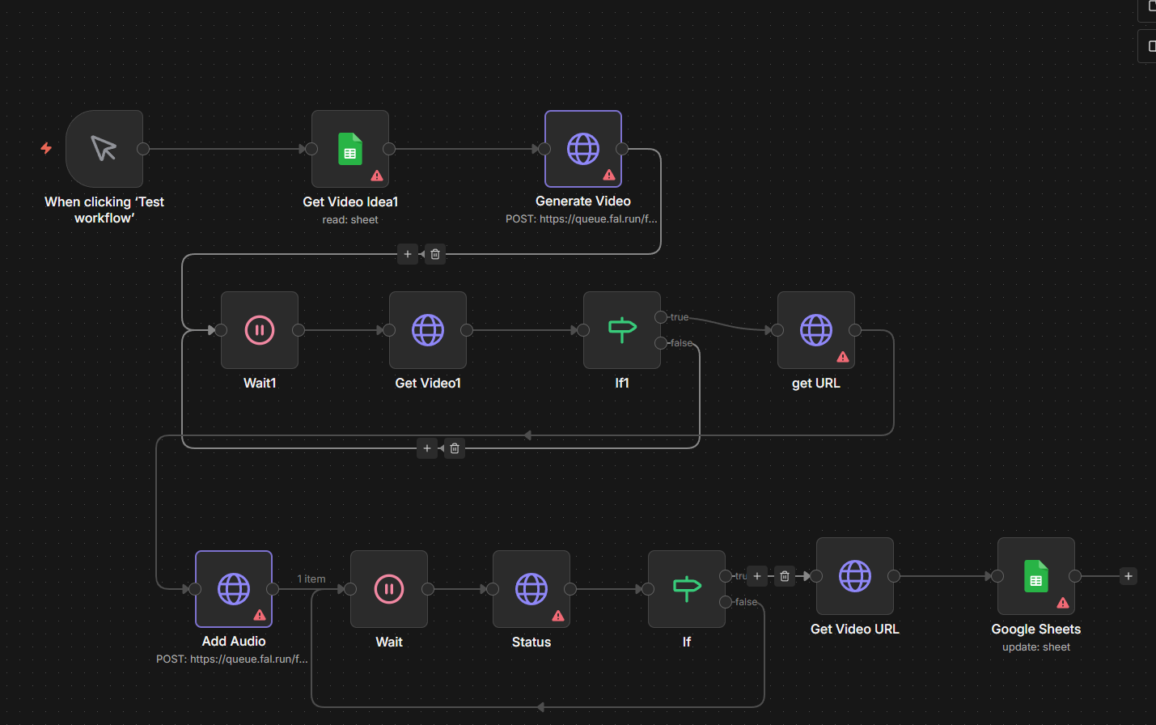The height and width of the screenshot is (725, 1156).
Task: Click the plus button on the Generate Video connection
Action: [408, 253]
